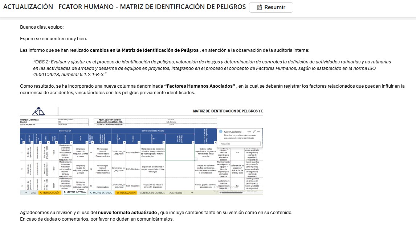Open the three-dot menu in Katty's comment

[259, 131]
